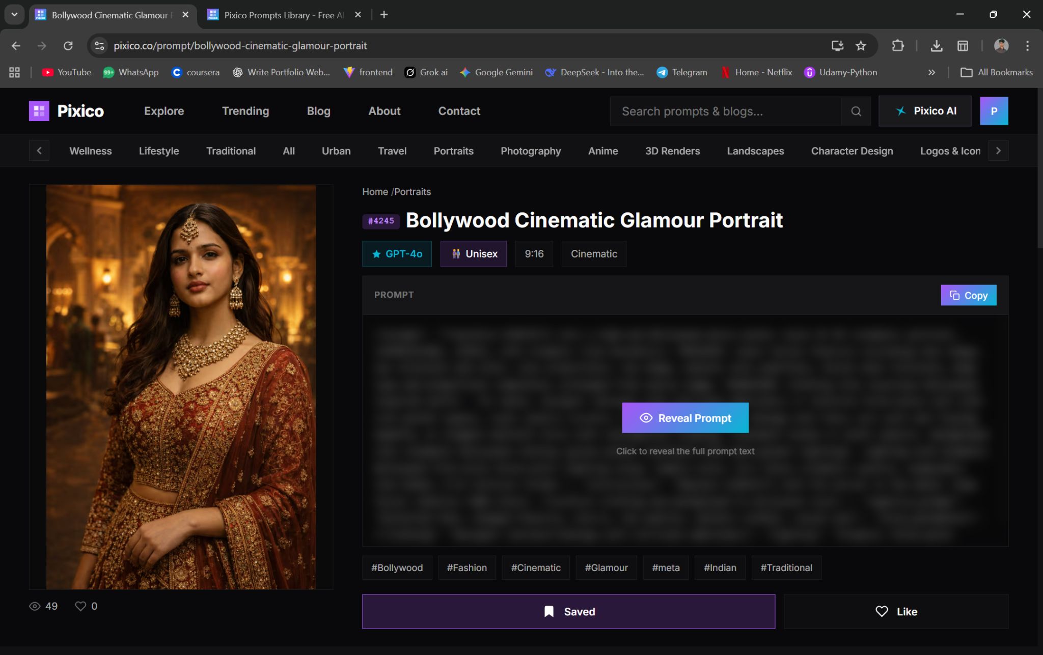This screenshot has height=655, width=1043.
Task: Reveal the hidden prompt text
Action: click(685, 418)
